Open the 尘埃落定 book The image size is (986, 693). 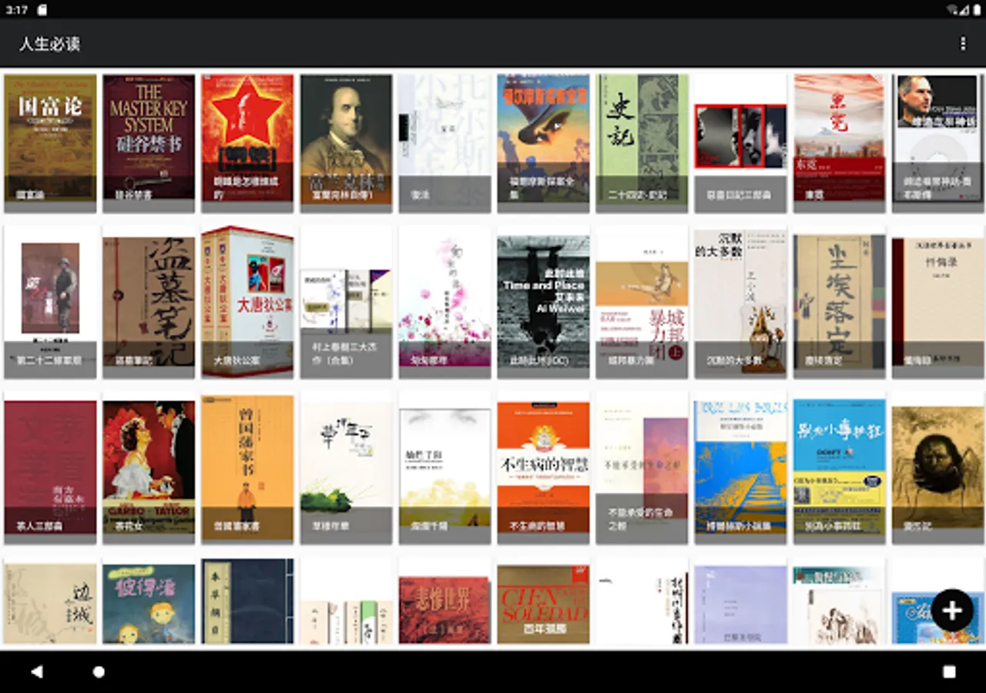839,302
